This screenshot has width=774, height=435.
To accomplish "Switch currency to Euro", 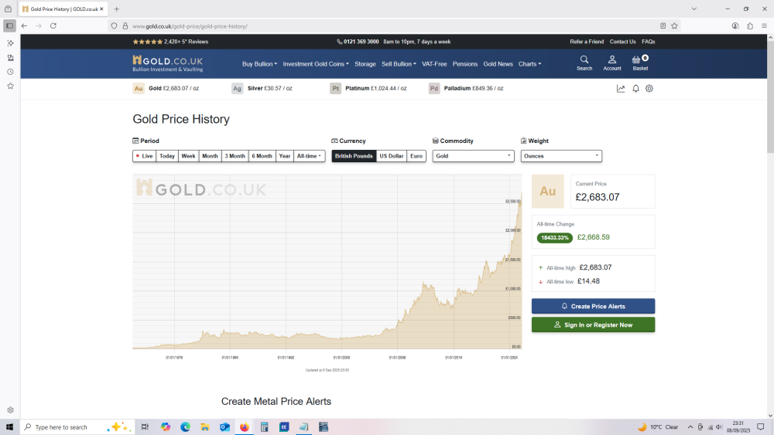I will [x=416, y=156].
